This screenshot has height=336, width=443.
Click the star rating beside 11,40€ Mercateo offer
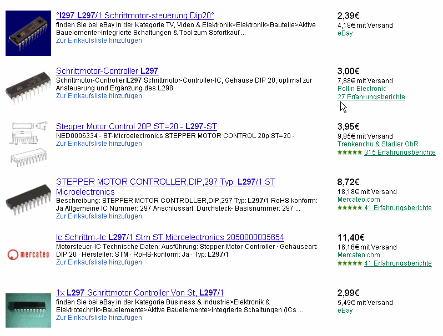[350, 263]
